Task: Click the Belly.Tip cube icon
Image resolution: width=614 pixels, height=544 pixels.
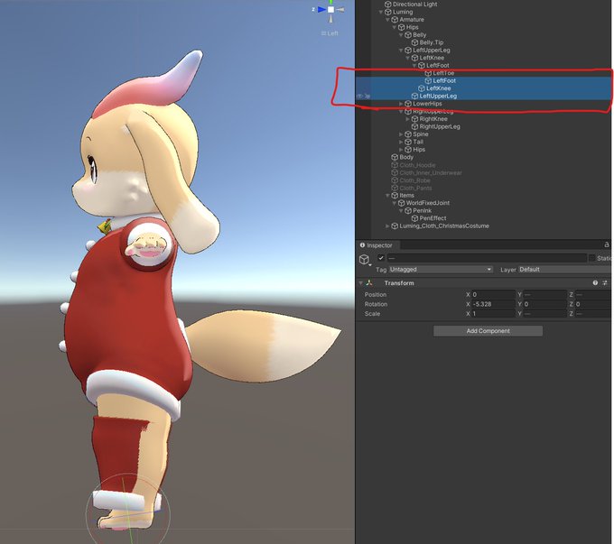Action: [x=414, y=42]
